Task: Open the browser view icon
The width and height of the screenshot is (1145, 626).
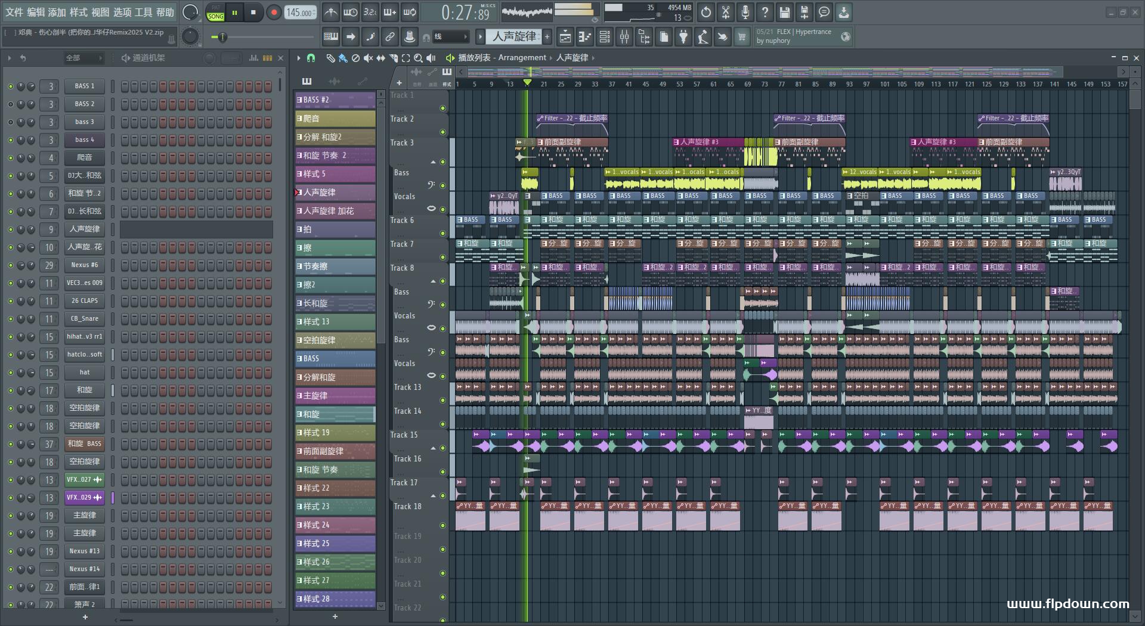Action: [x=644, y=37]
